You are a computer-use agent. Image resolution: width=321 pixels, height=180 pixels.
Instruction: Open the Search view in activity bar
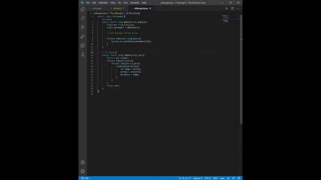click(83, 18)
